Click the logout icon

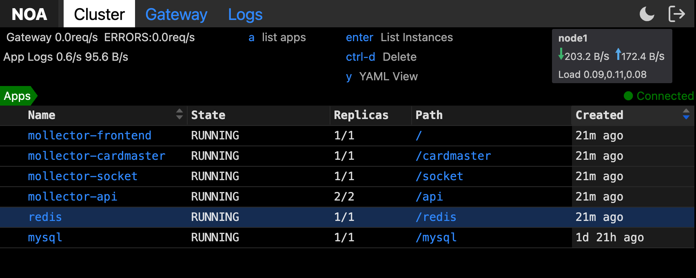pos(677,14)
